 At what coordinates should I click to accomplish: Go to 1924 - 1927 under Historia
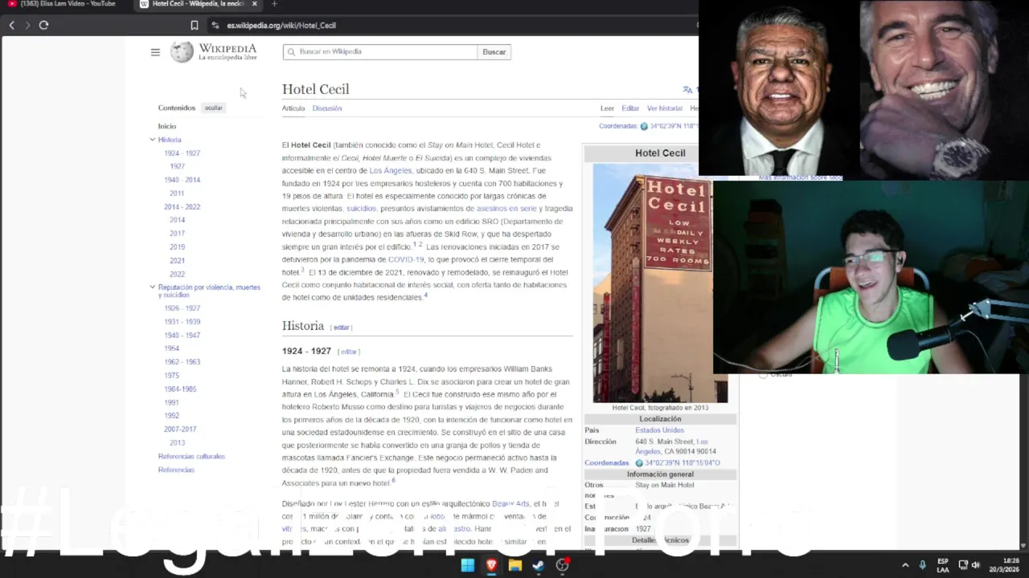(182, 153)
